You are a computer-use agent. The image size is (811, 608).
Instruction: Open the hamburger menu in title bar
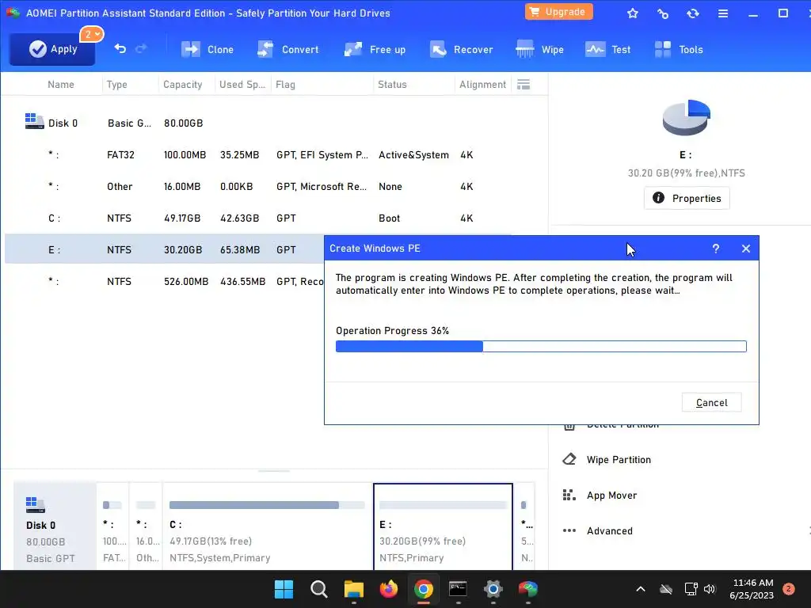click(x=723, y=13)
